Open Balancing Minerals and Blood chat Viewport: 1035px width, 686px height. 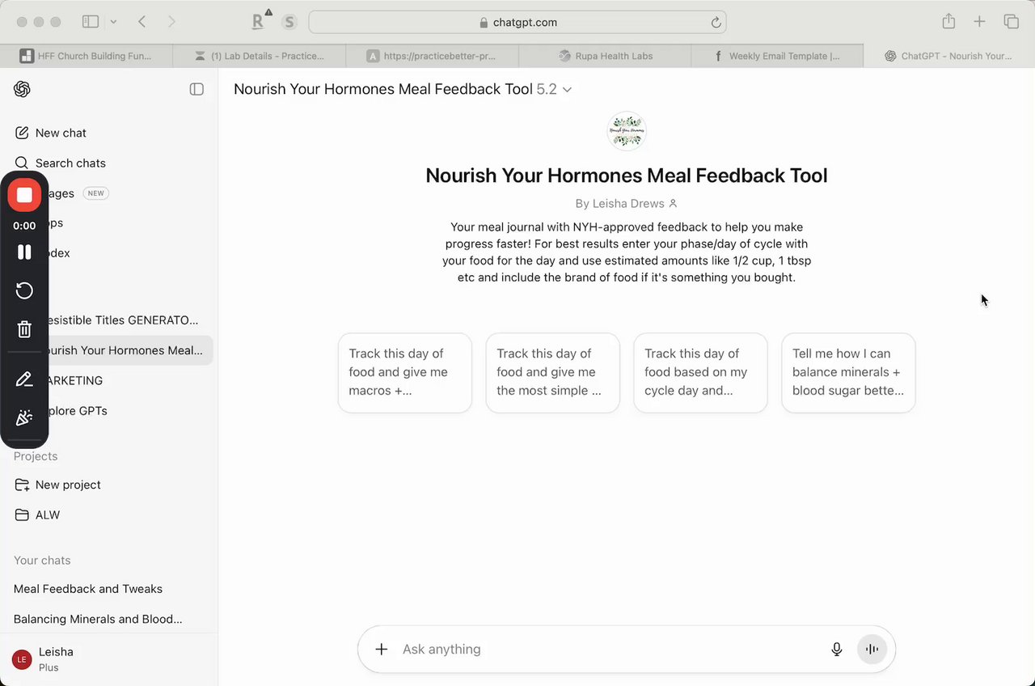click(98, 619)
